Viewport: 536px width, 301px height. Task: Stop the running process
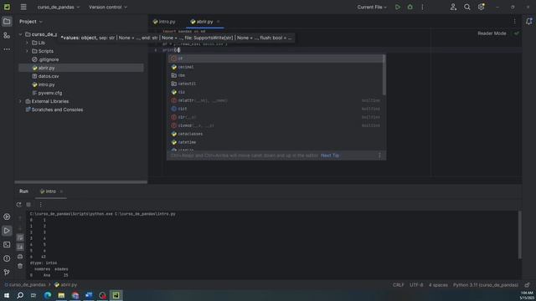(28, 204)
